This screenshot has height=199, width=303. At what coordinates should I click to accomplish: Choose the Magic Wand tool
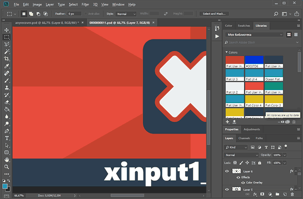click(7, 51)
